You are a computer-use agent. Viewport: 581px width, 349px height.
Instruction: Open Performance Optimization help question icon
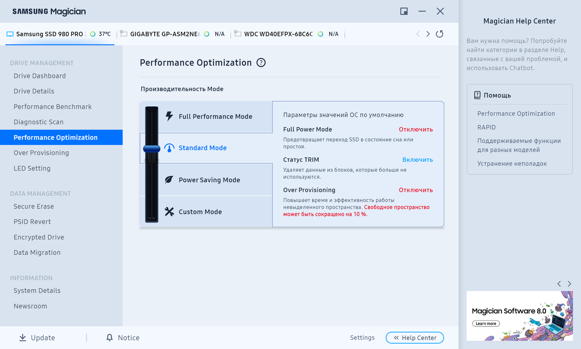(261, 63)
